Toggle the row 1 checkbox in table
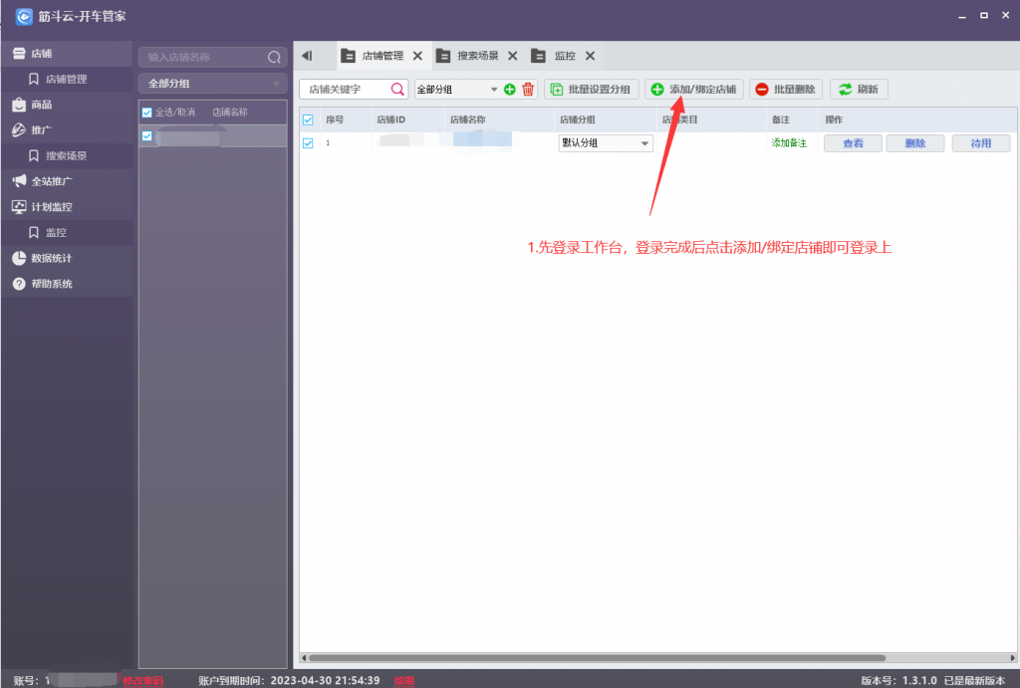The width and height of the screenshot is (1020, 688). coord(309,143)
